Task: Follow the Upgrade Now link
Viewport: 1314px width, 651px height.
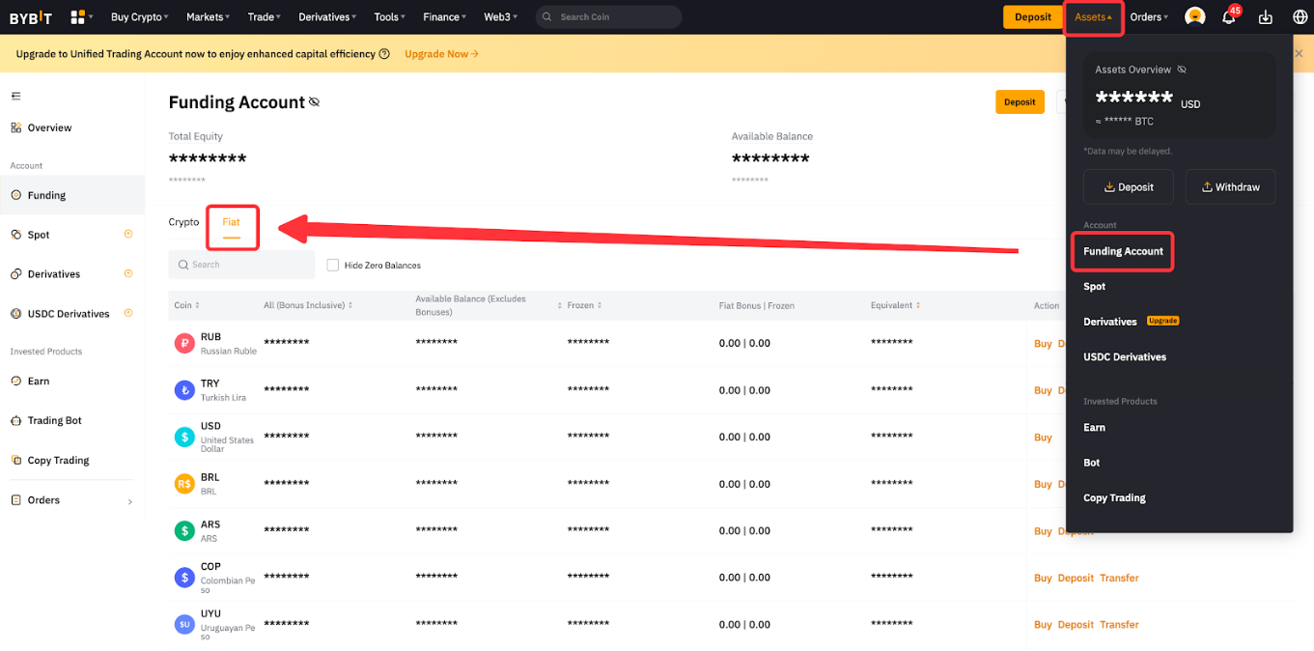Action: point(441,54)
